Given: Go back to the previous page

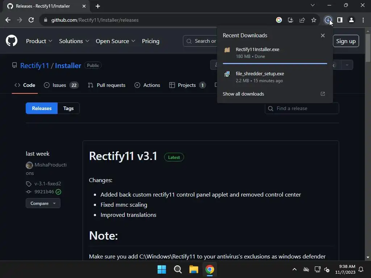Looking at the screenshot, I should pos(8,20).
